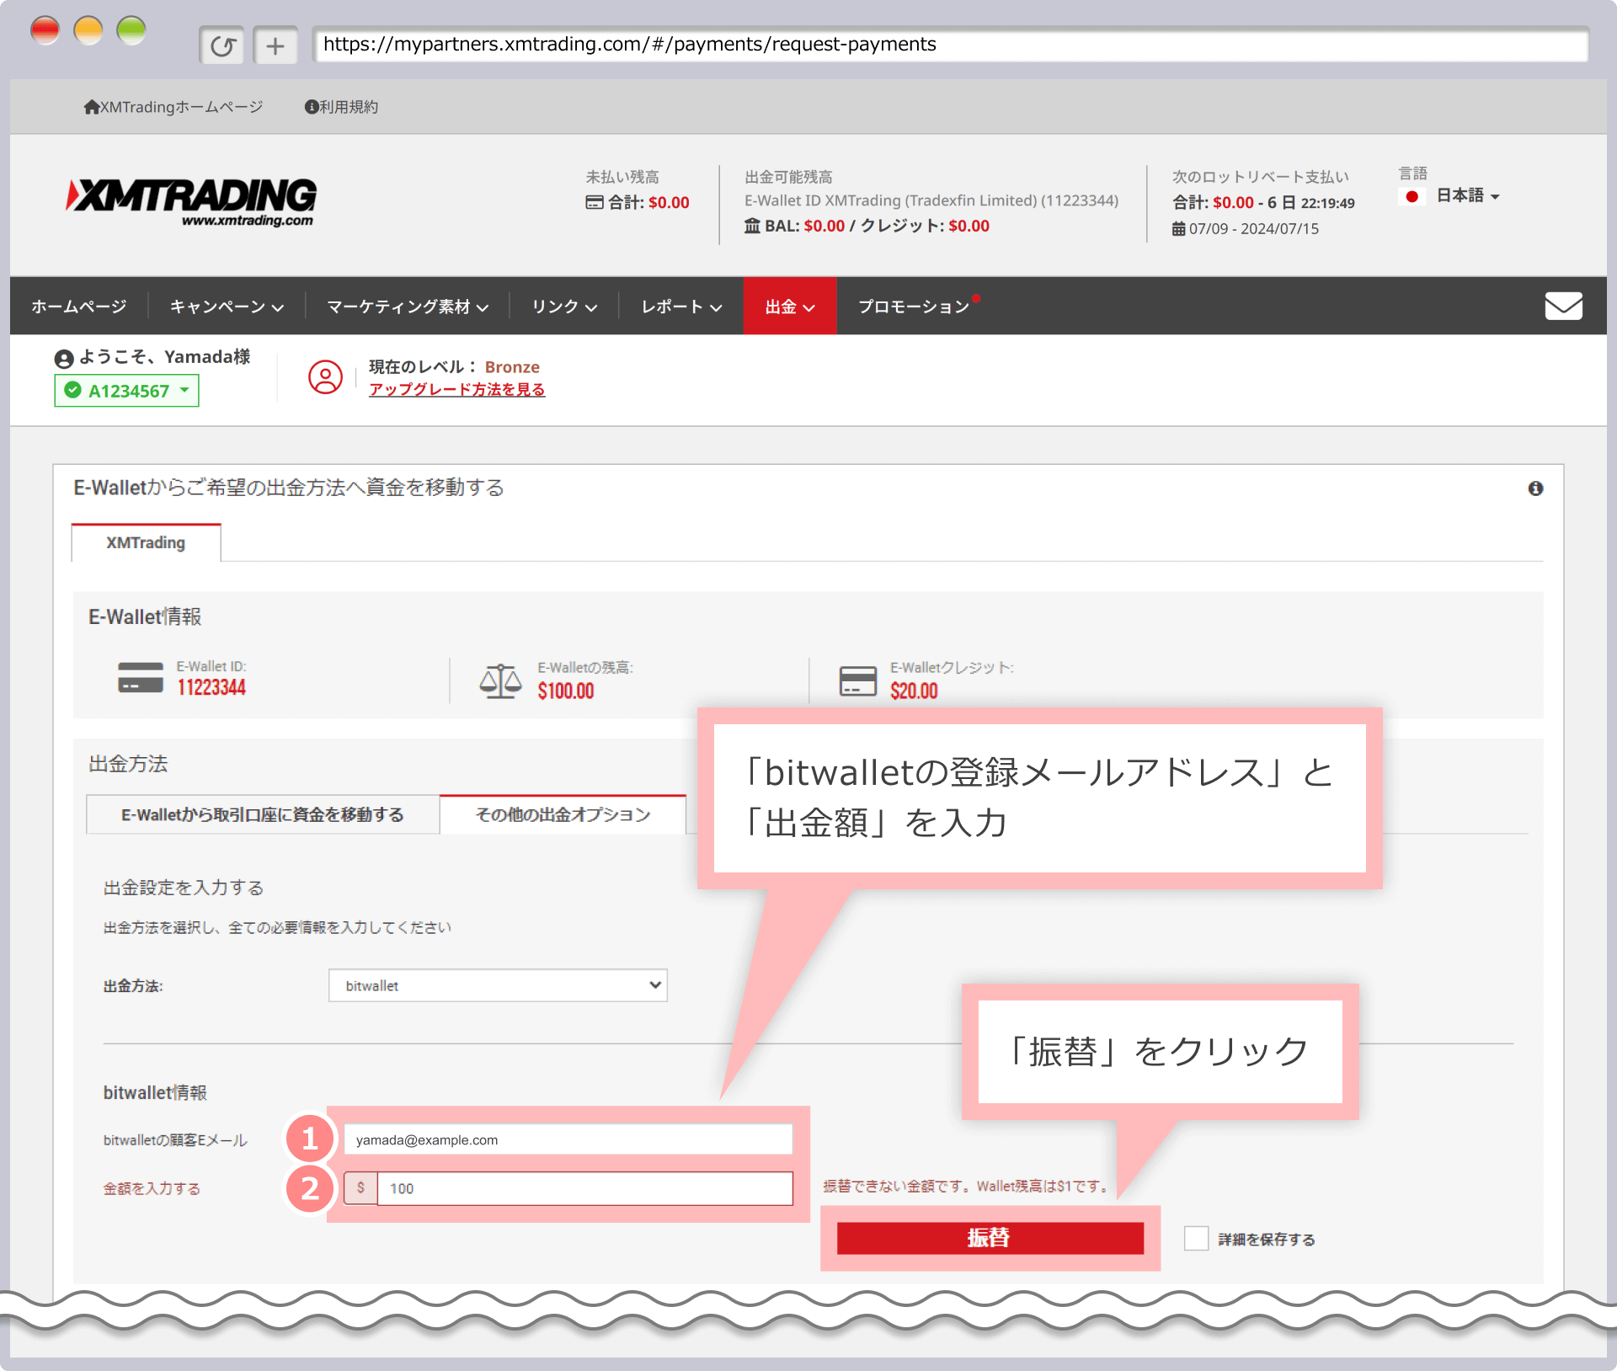Click the Japan flag icon
This screenshot has width=1617, height=1371.
(1412, 196)
